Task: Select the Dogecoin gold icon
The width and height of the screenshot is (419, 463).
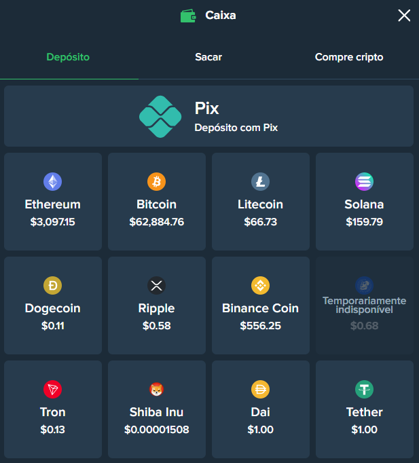Action: 52,285
